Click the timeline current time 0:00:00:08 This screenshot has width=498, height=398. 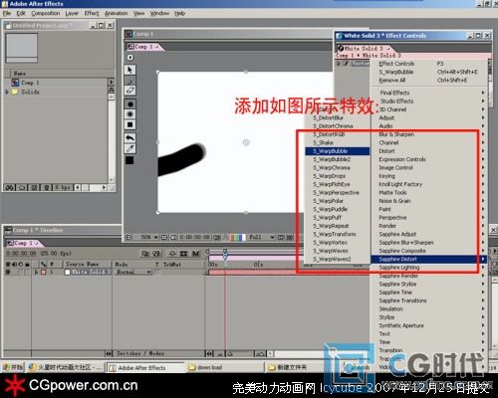(x=21, y=253)
